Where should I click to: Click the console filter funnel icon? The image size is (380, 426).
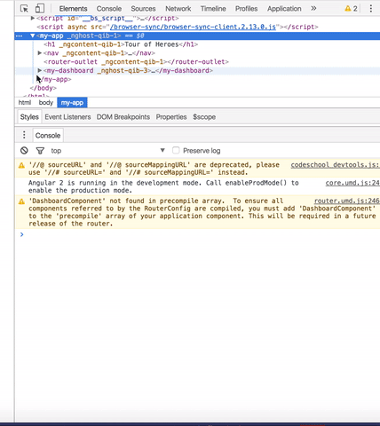tap(40, 151)
